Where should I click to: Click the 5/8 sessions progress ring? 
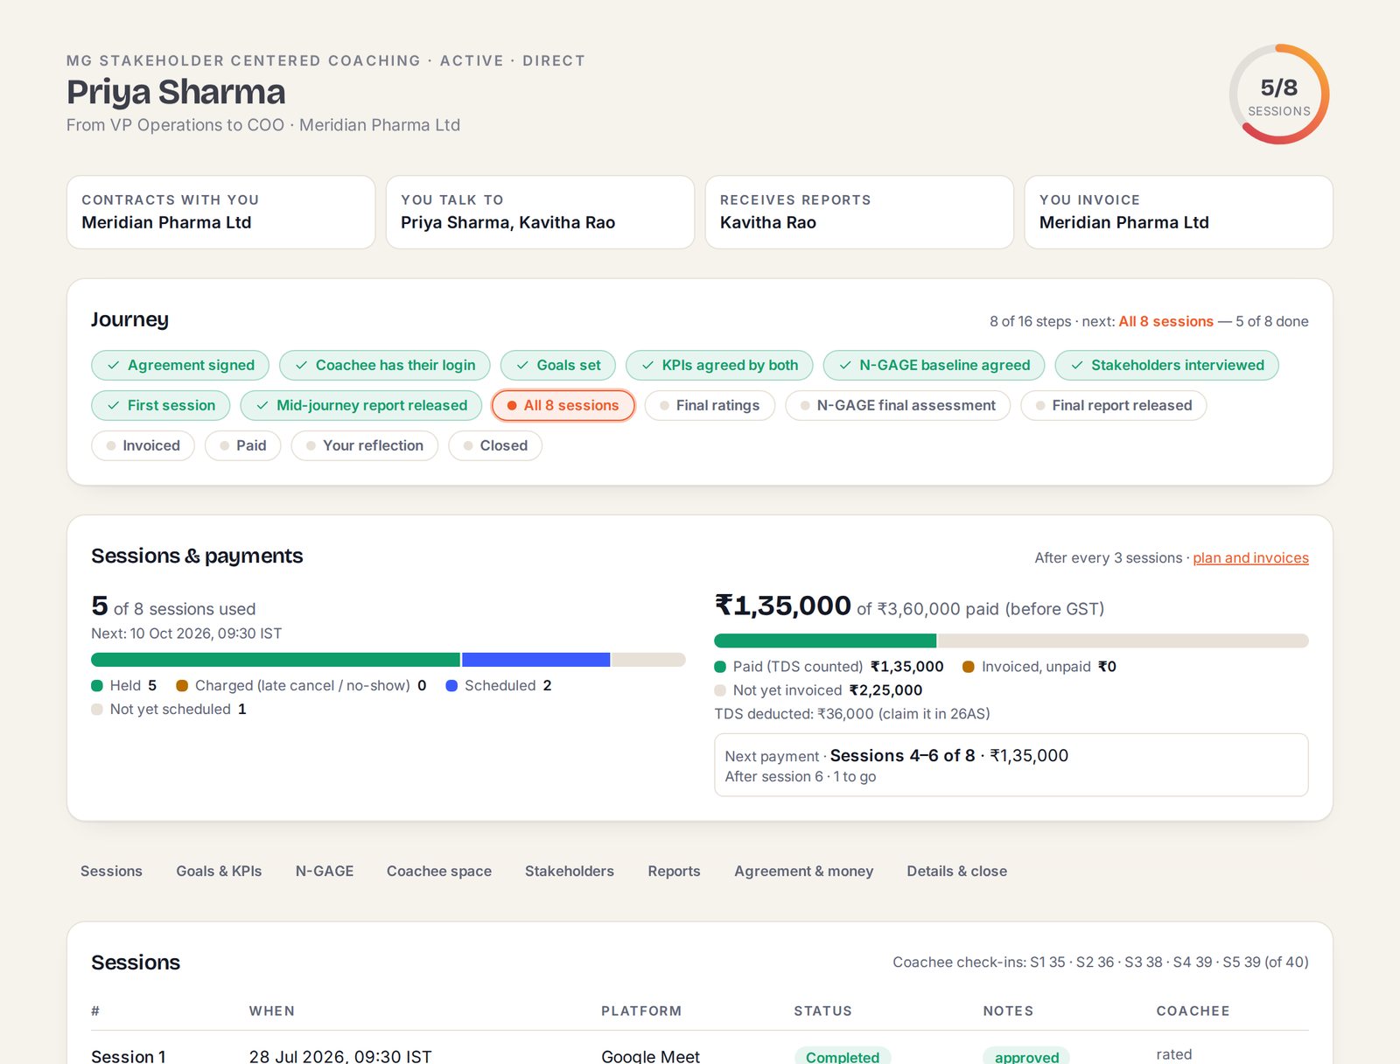point(1279,94)
